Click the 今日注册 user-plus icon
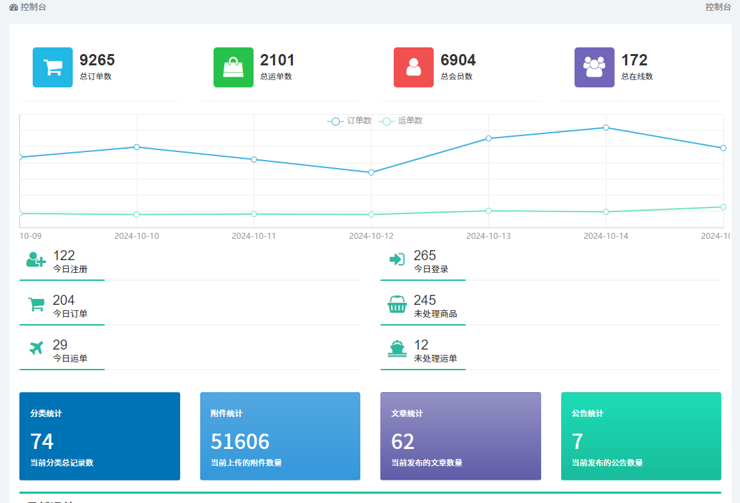This screenshot has width=740, height=503. pyautogui.click(x=36, y=260)
